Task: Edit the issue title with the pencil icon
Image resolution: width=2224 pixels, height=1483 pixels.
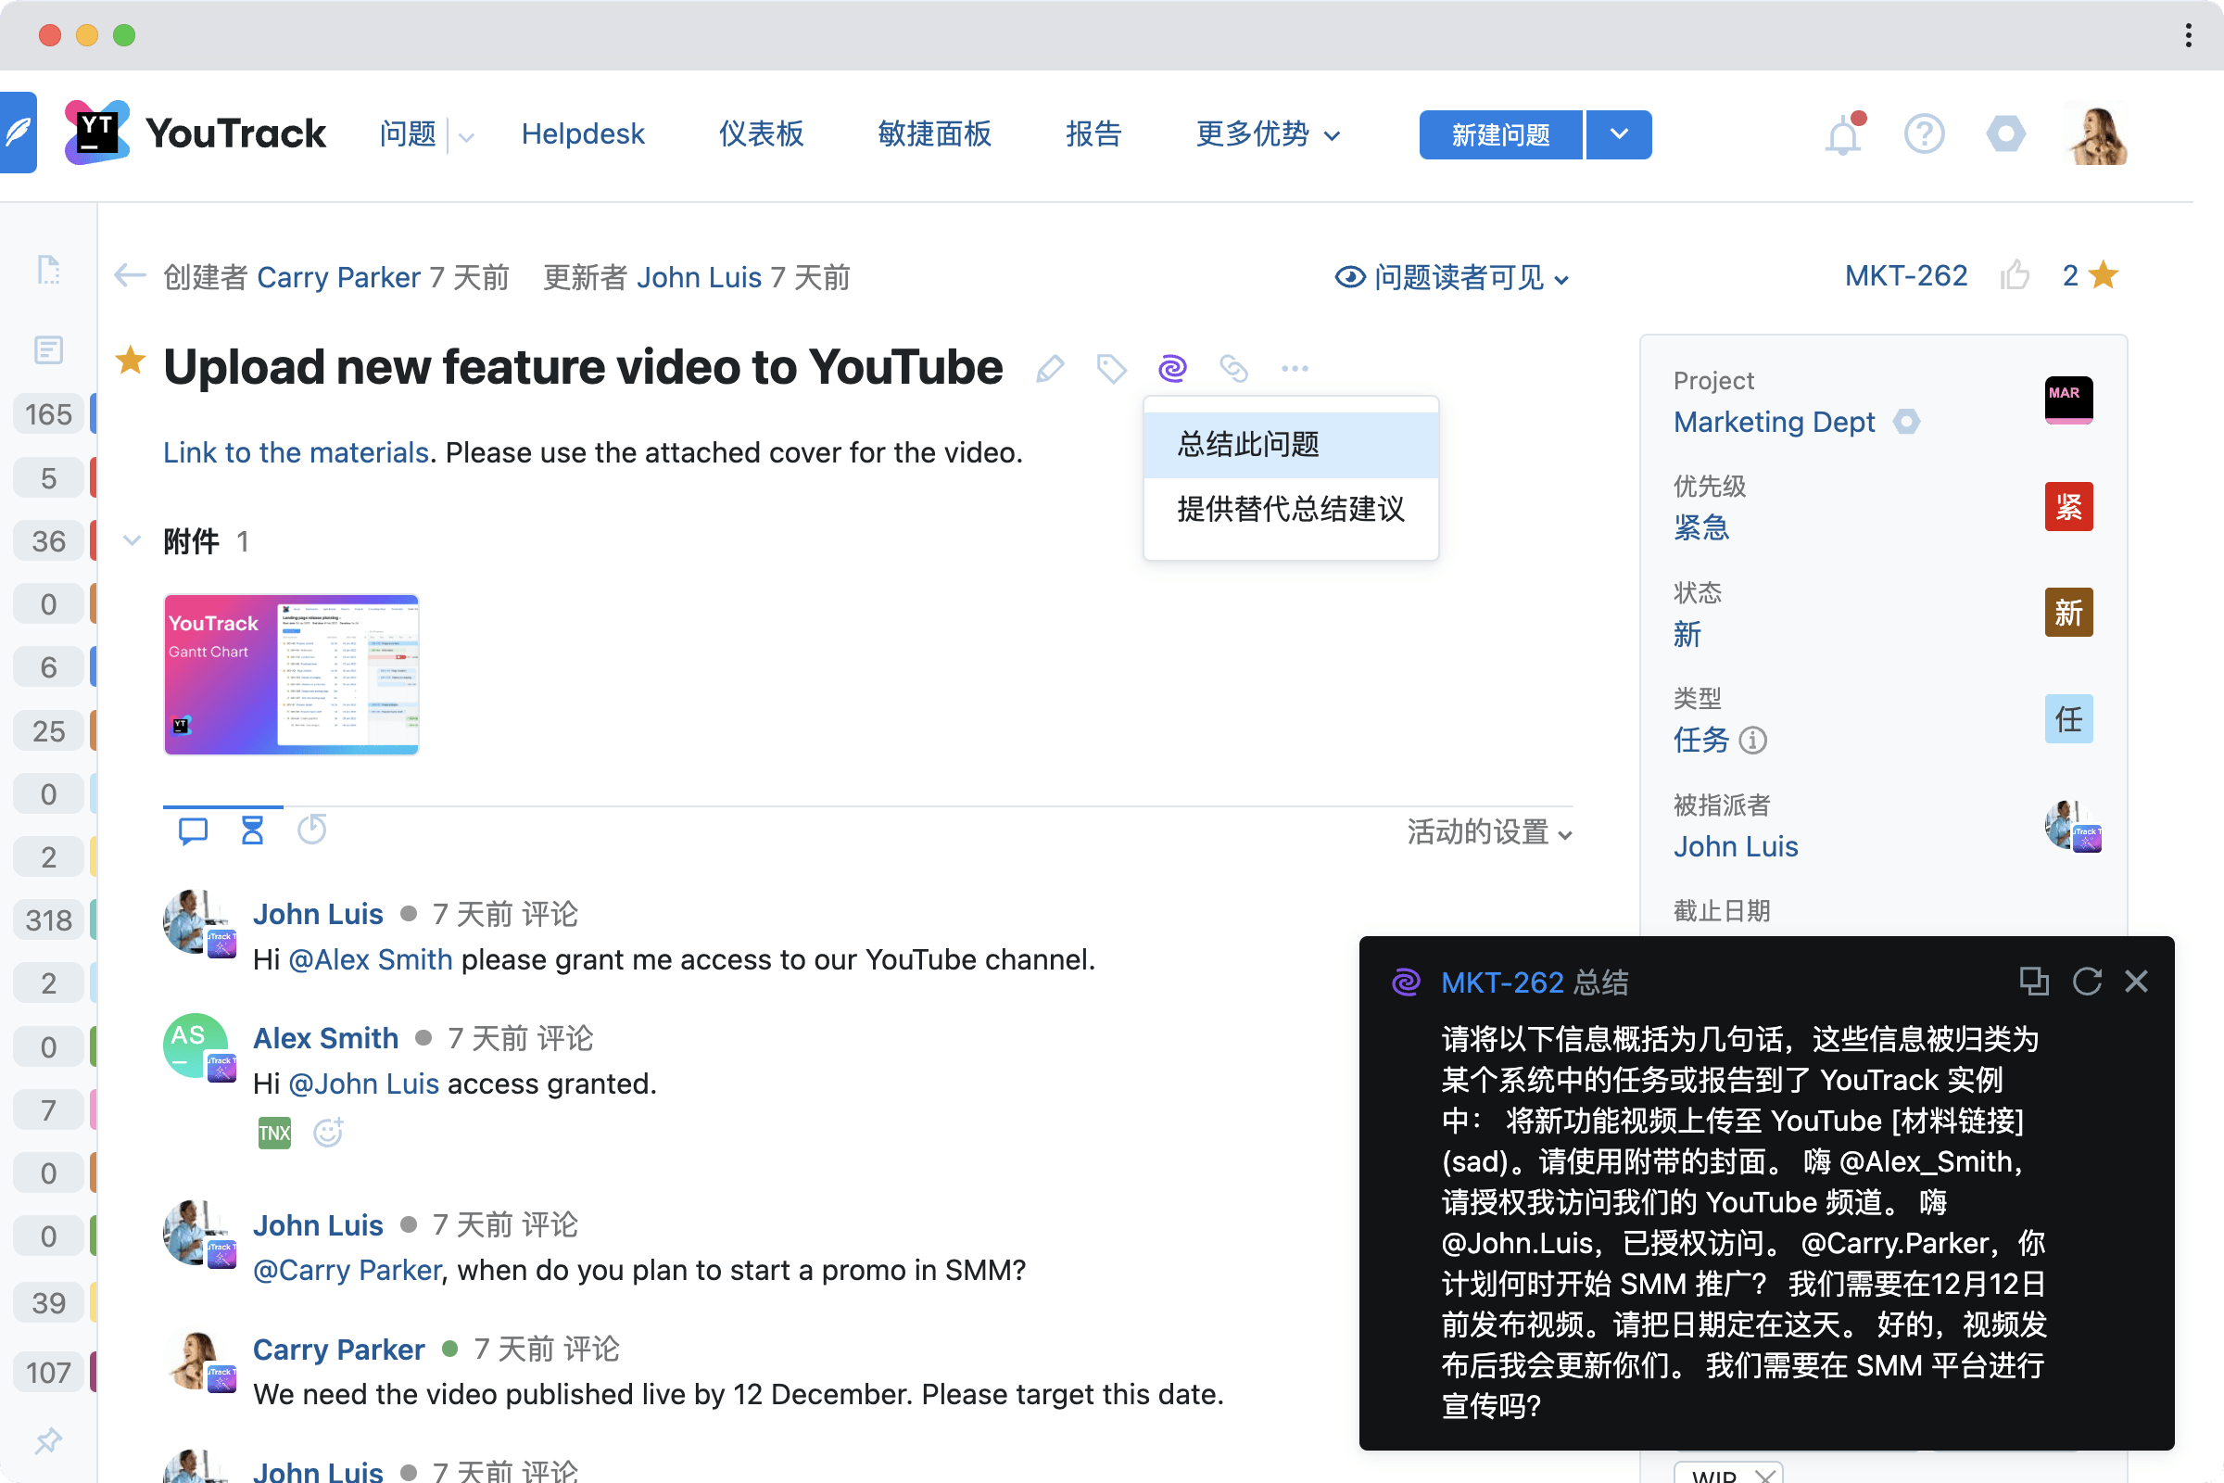Action: 1049,368
